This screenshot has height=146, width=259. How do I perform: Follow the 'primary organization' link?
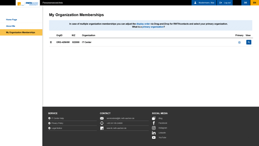(x=153, y=27)
